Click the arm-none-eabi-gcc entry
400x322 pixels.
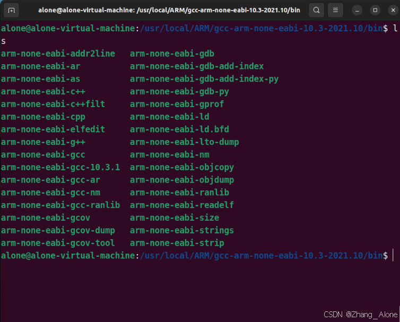43,154
